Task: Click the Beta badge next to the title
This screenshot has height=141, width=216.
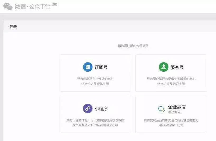Action: coord(54,4)
